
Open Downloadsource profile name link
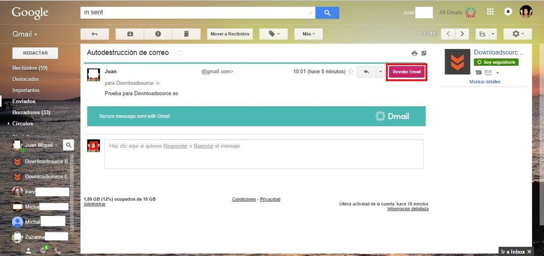click(499, 52)
